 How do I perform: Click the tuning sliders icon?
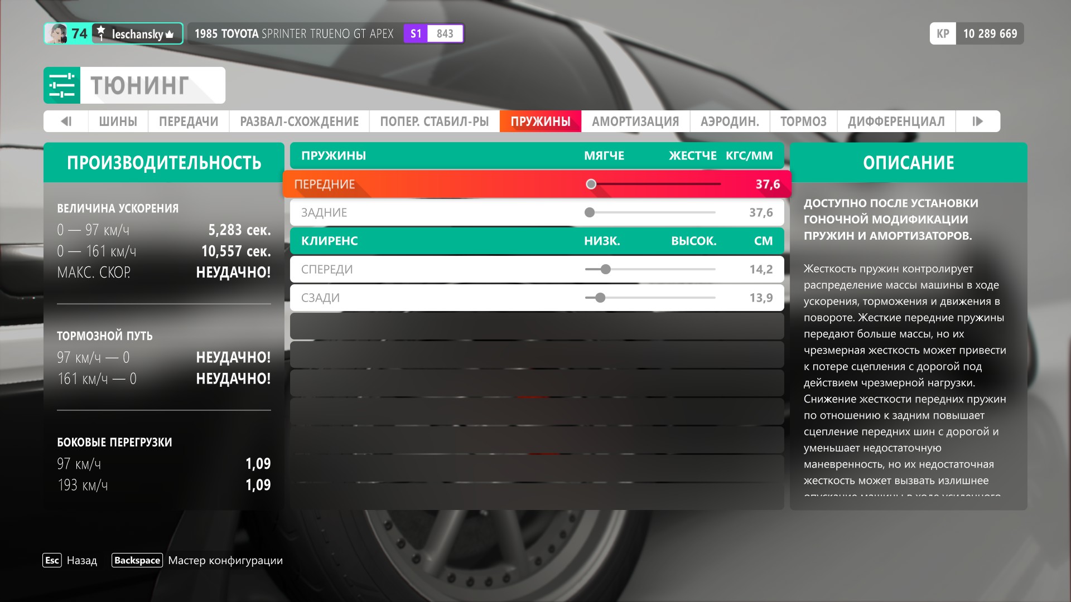[62, 85]
